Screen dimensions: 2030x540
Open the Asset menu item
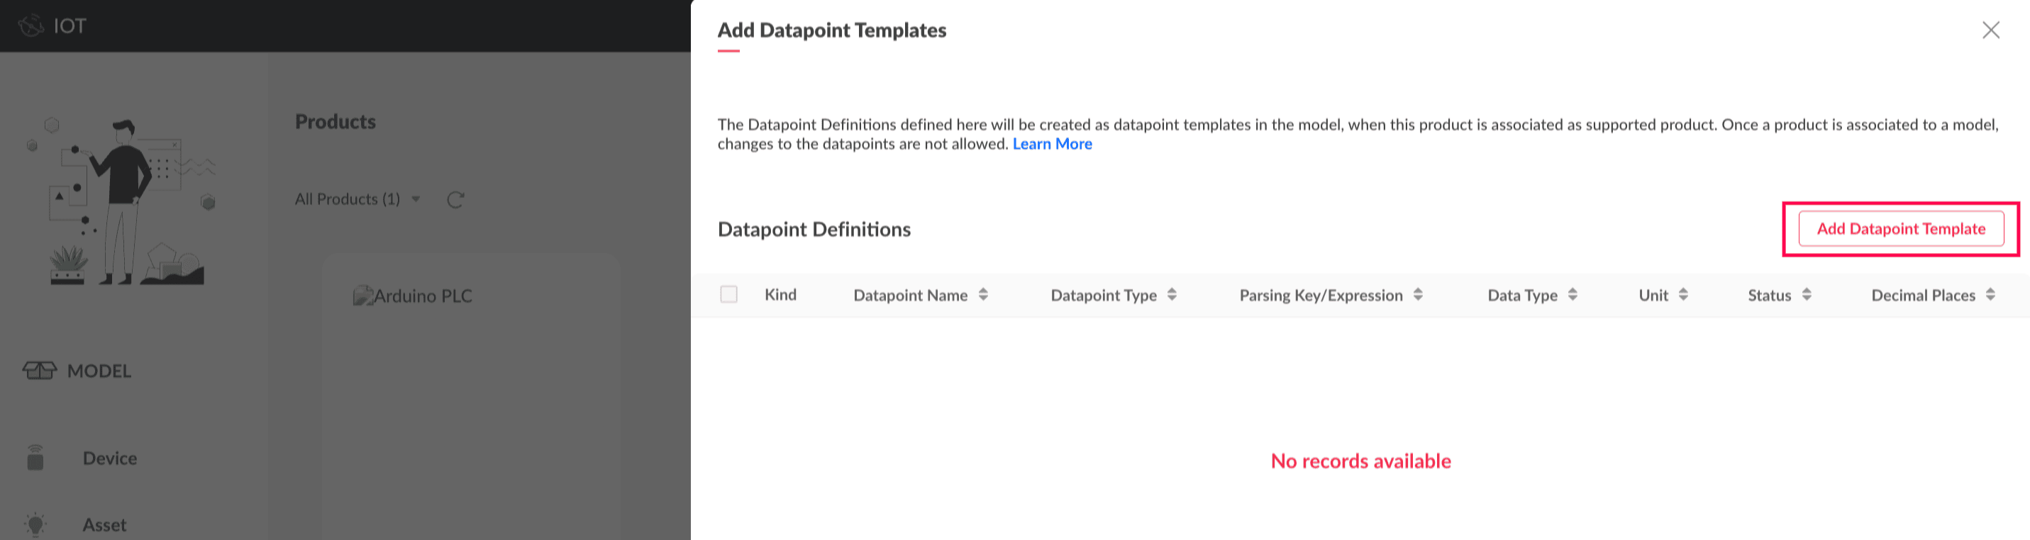(104, 524)
